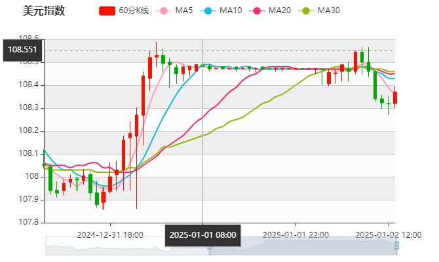The height and width of the screenshot is (262, 439).
Task: Toggle the red 60分K线 legend icon
Action: [x=107, y=10]
